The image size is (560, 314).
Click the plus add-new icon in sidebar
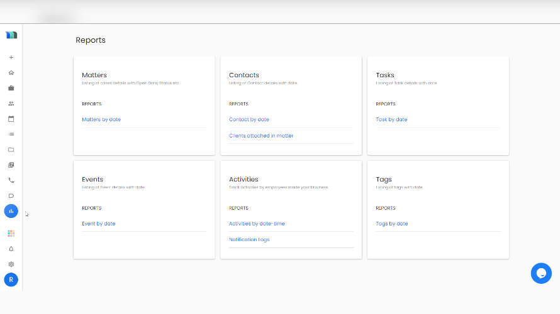coord(11,58)
